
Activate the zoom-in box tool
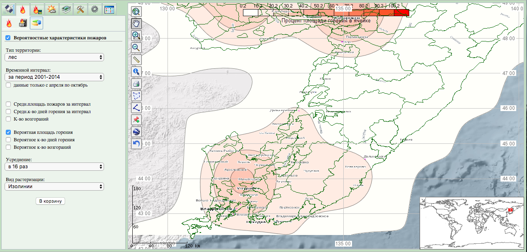(136, 36)
